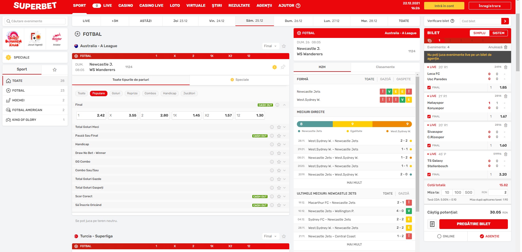The height and width of the screenshot is (252, 522).
Task: Open the Speciale coin section
Action: (35, 57)
